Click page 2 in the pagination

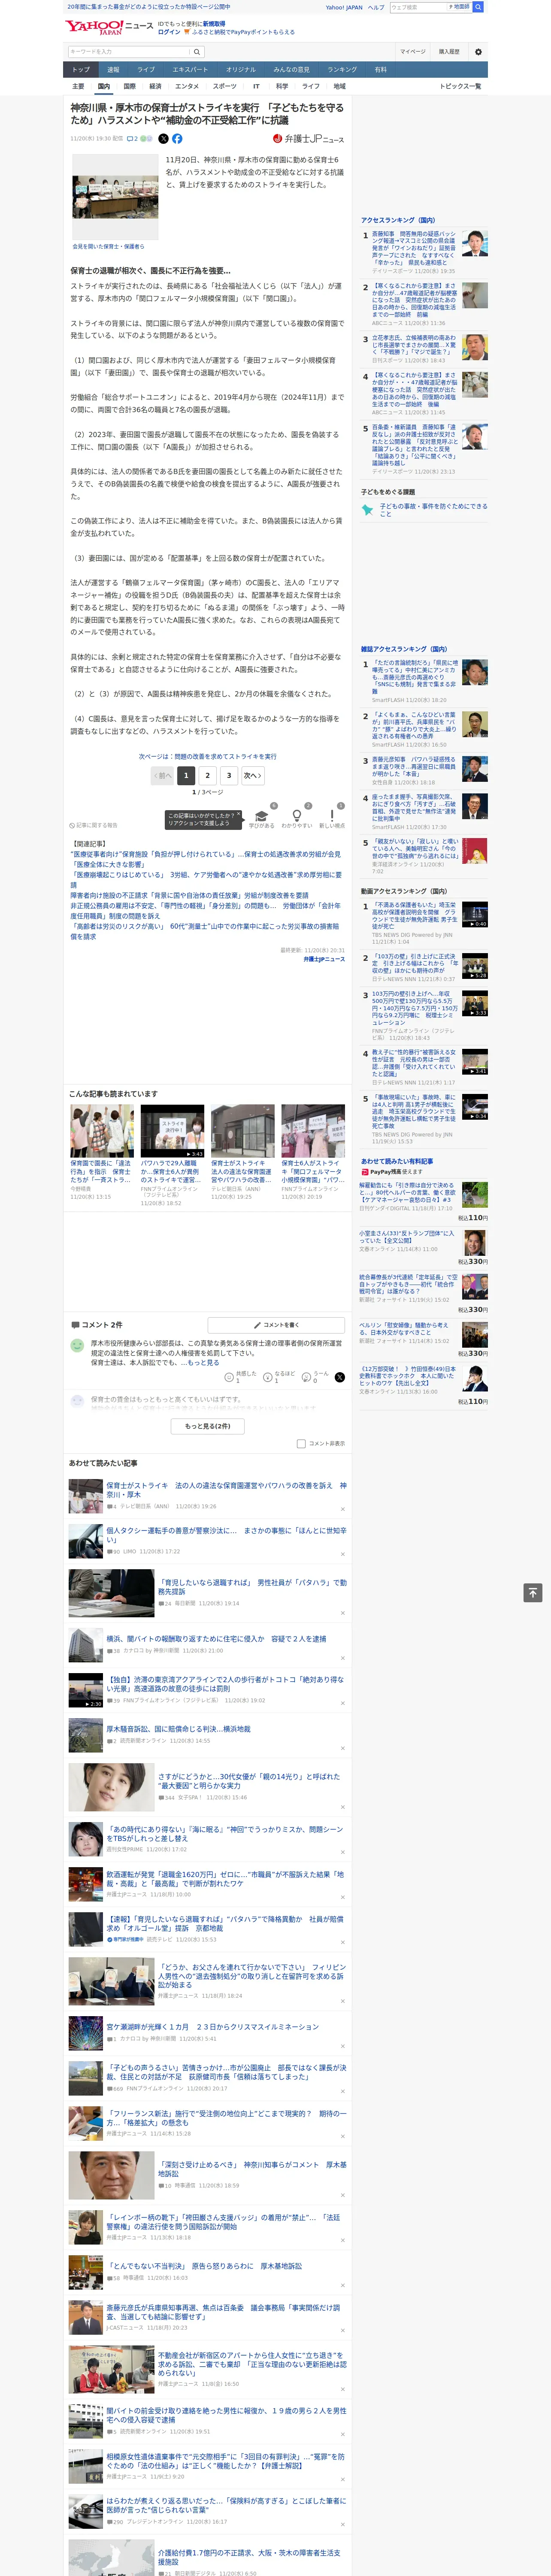coord(208,775)
